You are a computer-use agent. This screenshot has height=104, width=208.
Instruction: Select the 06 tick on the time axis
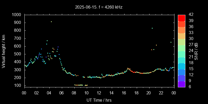click(62, 93)
